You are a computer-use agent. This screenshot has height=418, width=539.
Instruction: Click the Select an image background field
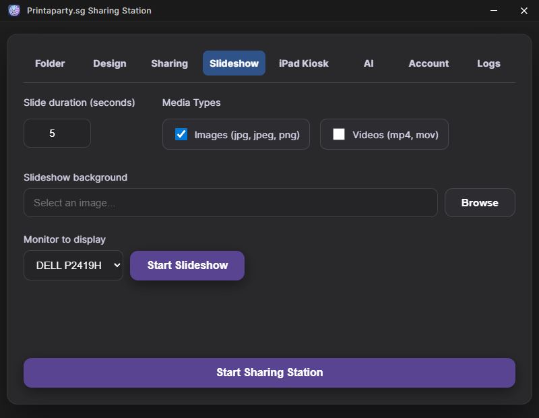pyautogui.click(x=230, y=203)
